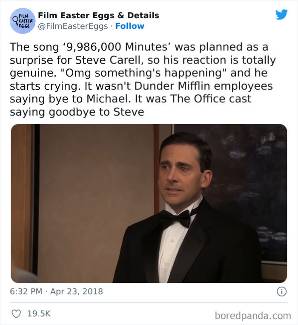Click the Apr 23, 2018 date
The height and width of the screenshot is (325, 298).
click(x=77, y=291)
